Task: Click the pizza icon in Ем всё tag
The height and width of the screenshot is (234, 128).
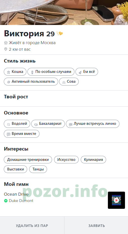Action: pos(80,72)
